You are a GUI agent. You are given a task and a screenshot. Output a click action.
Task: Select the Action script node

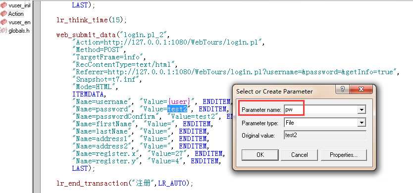coord(15,14)
